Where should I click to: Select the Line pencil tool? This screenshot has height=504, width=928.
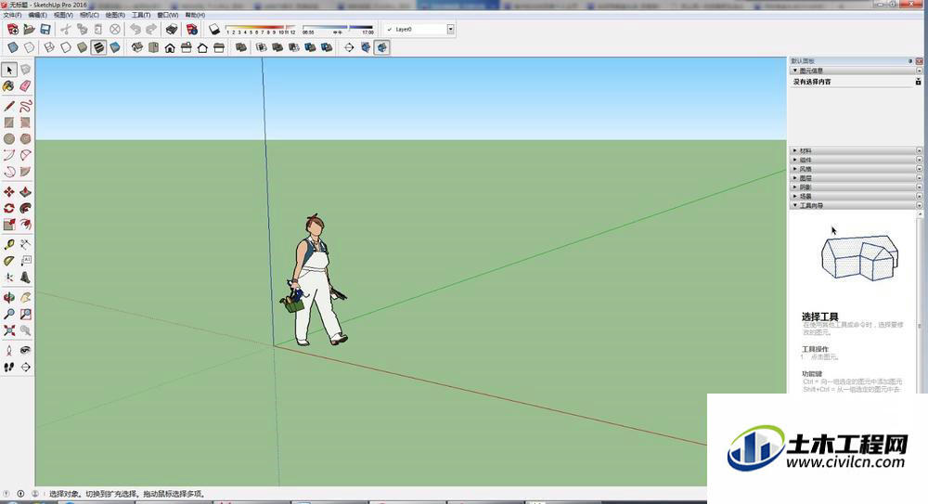9,106
